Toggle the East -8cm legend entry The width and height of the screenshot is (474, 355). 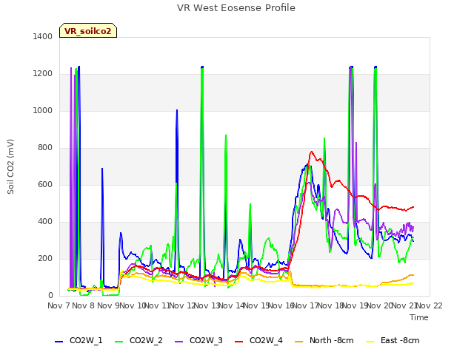point(393,340)
